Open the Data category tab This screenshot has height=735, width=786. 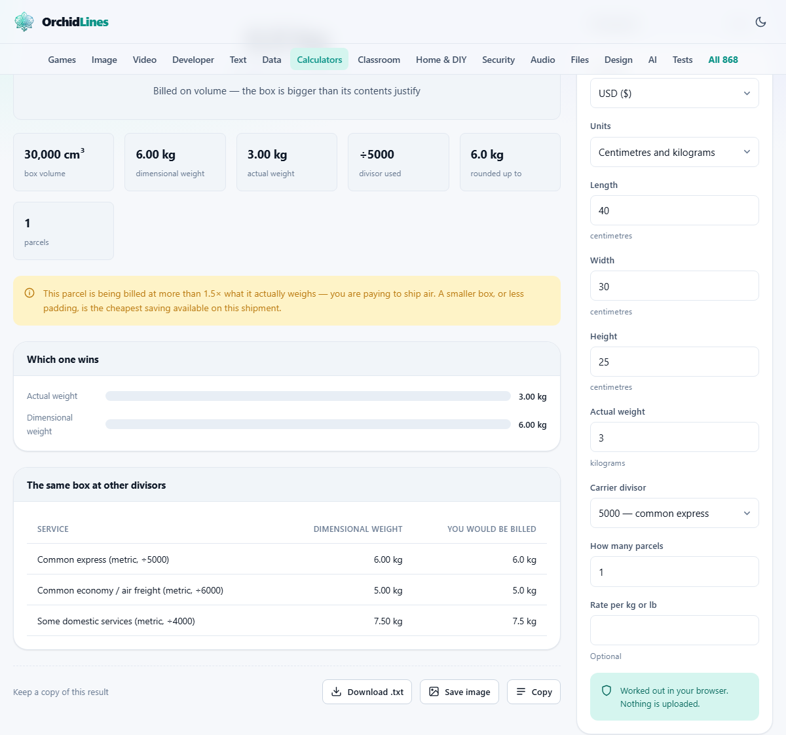pyautogui.click(x=272, y=60)
